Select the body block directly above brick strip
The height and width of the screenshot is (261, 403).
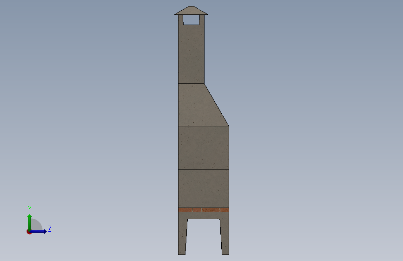(x=204, y=188)
